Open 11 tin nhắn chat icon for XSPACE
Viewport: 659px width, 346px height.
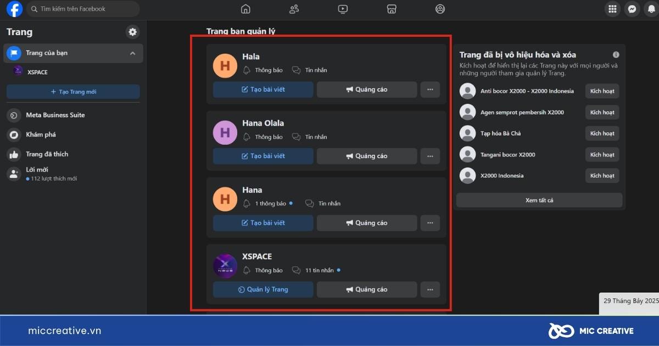(296, 270)
